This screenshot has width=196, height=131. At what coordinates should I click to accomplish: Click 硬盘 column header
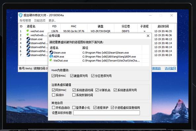pos(101,26)
